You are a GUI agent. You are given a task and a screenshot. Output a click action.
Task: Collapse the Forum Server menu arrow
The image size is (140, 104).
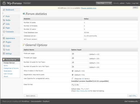pyautogui.click(x=19, y=60)
